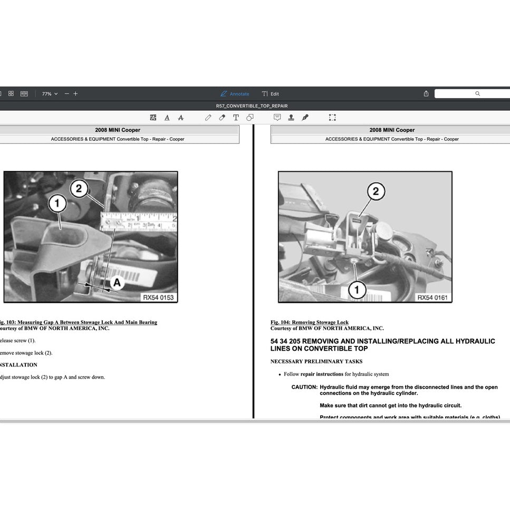Select the Highlight text tool
The width and height of the screenshot is (510, 510).
click(153, 117)
